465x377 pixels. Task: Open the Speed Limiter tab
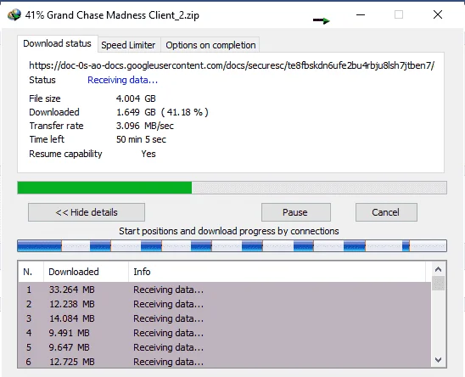pyautogui.click(x=128, y=45)
